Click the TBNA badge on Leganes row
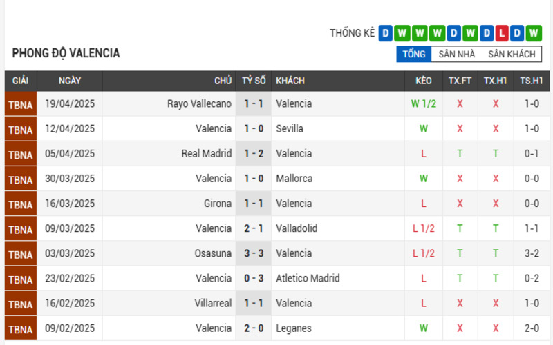Image resolution: width=553 pixels, height=345 pixels. point(21,328)
